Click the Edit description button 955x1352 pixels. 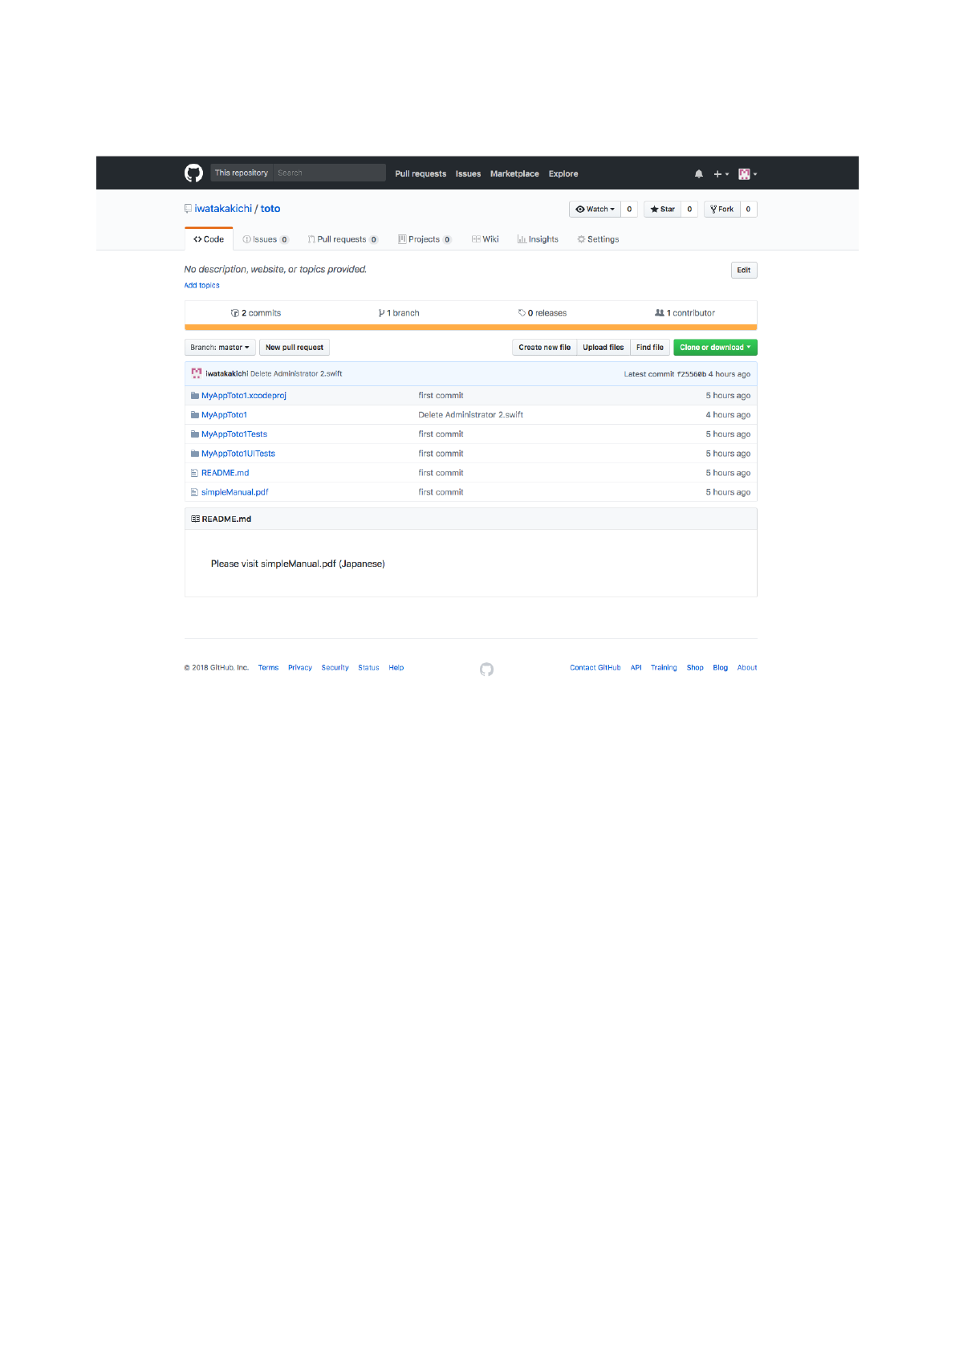pyautogui.click(x=744, y=270)
